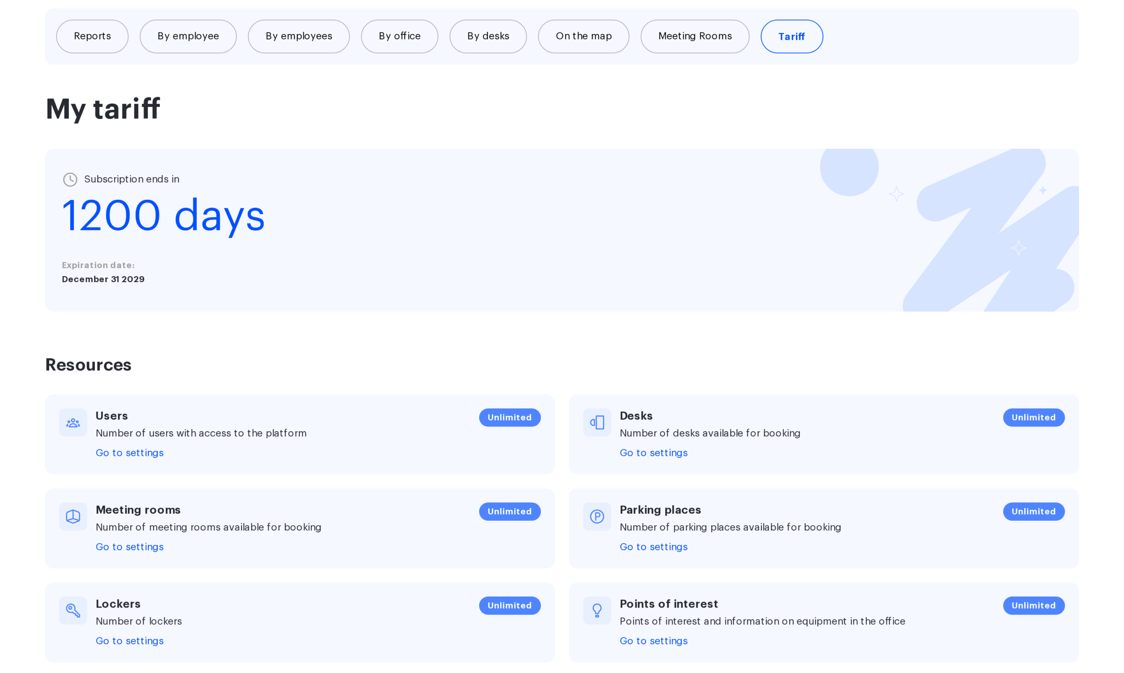The height and width of the screenshot is (673, 1124).
Task: Click the My tariff heading
Action: point(103,109)
